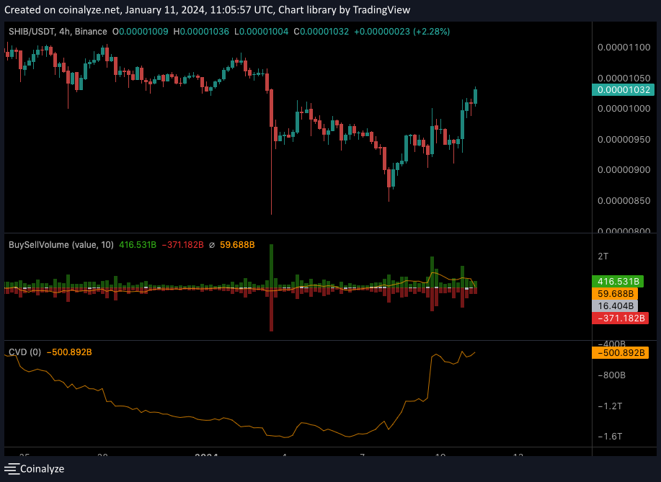The width and height of the screenshot is (661, 482).
Task: Click the green 416.531B axis label
Action: (x=618, y=281)
